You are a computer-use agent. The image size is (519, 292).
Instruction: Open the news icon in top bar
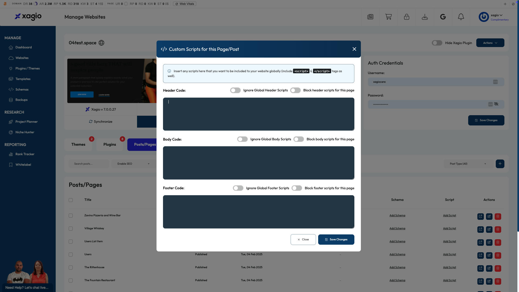(370, 17)
